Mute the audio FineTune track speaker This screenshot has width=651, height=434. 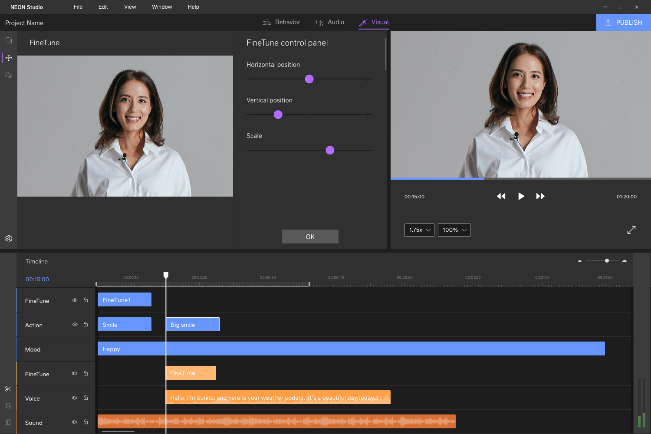pos(75,373)
